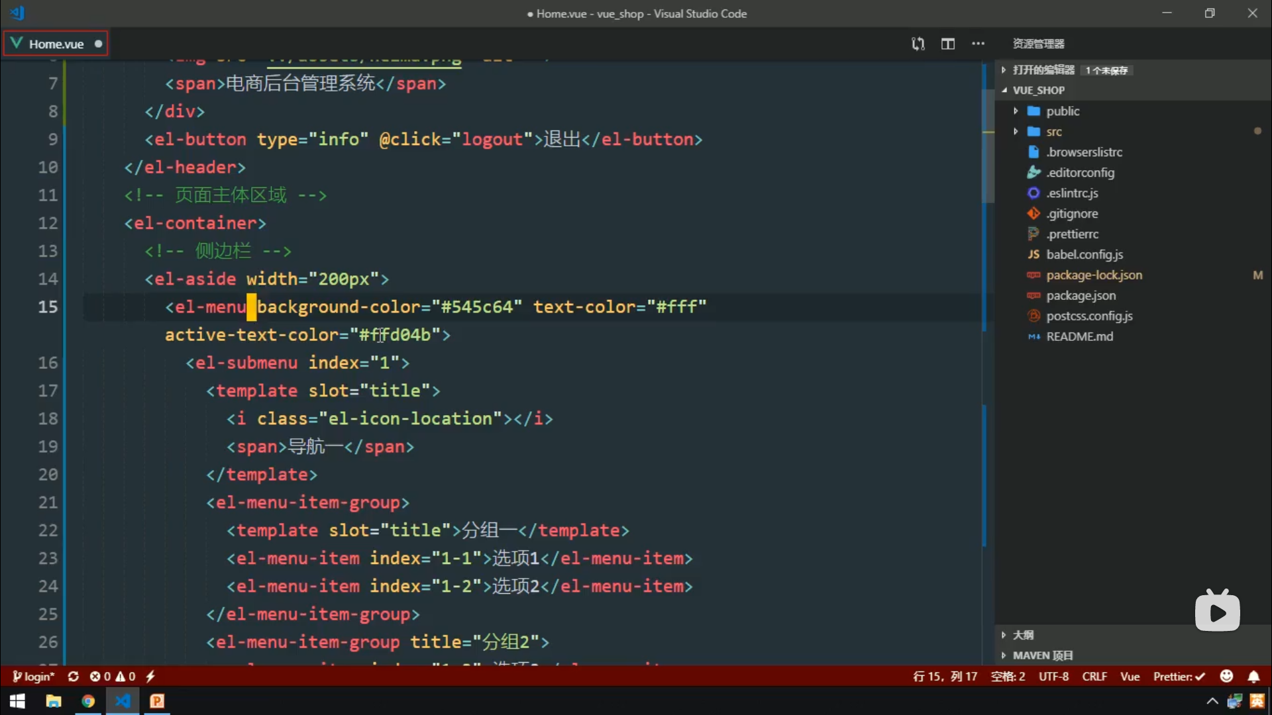Screen dimensions: 1272x715
Task: Click the VS Code logo in title bar
Action: pyautogui.click(x=17, y=13)
